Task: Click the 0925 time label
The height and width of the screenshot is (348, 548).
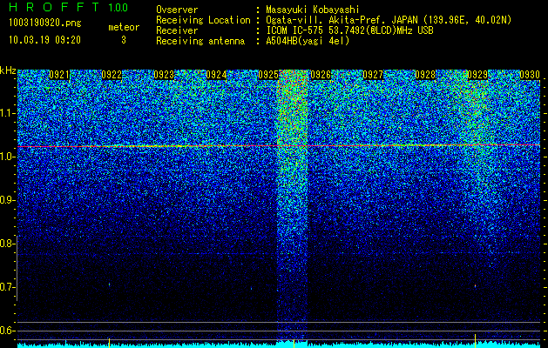Action: pyautogui.click(x=268, y=75)
